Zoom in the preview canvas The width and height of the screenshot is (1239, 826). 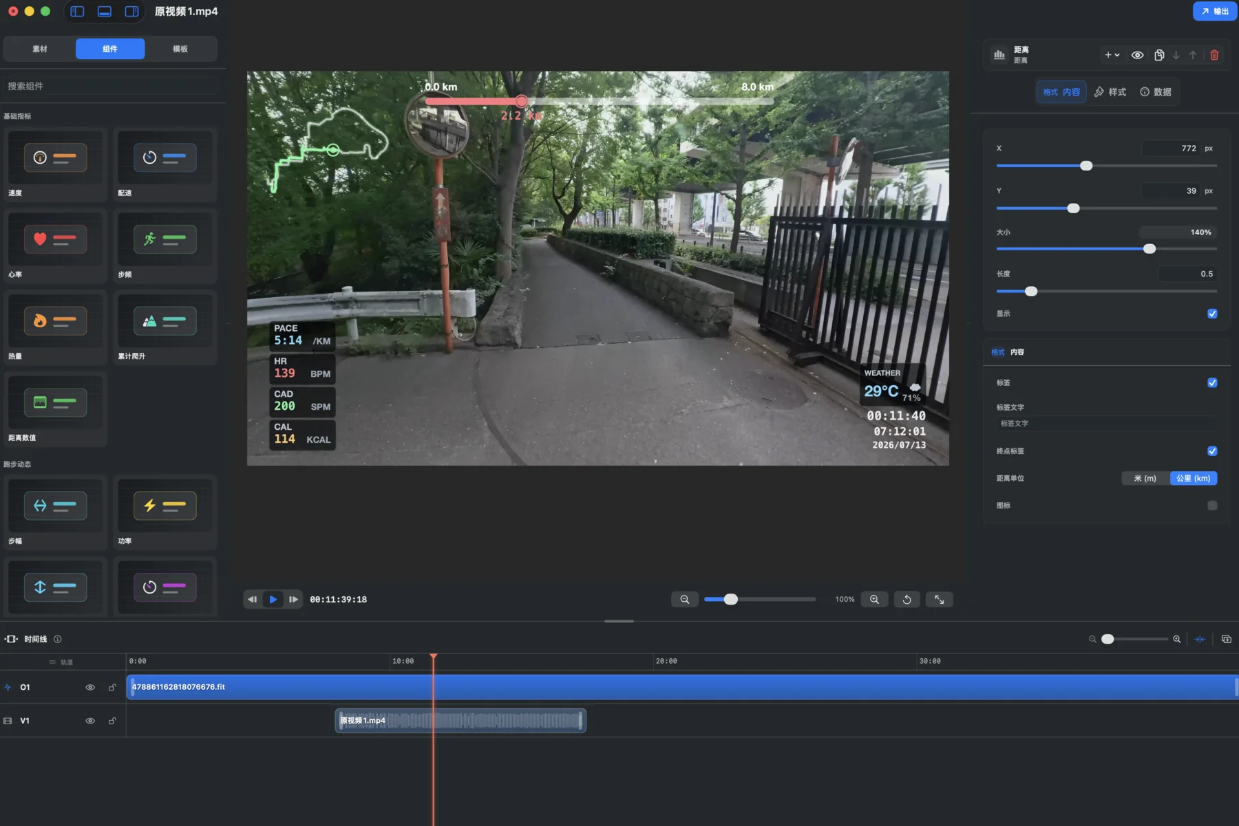coord(874,599)
